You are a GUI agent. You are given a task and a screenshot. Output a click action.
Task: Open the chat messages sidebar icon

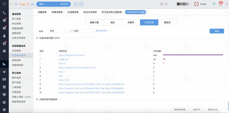click(x=4, y=20)
